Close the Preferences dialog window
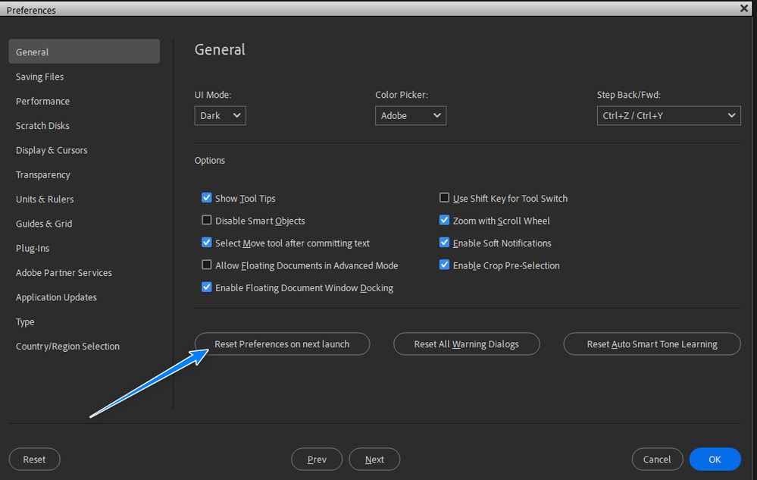This screenshot has height=480, width=757. tap(744, 8)
